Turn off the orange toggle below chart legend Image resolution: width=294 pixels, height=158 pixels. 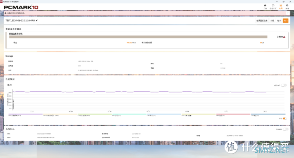[285, 118]
